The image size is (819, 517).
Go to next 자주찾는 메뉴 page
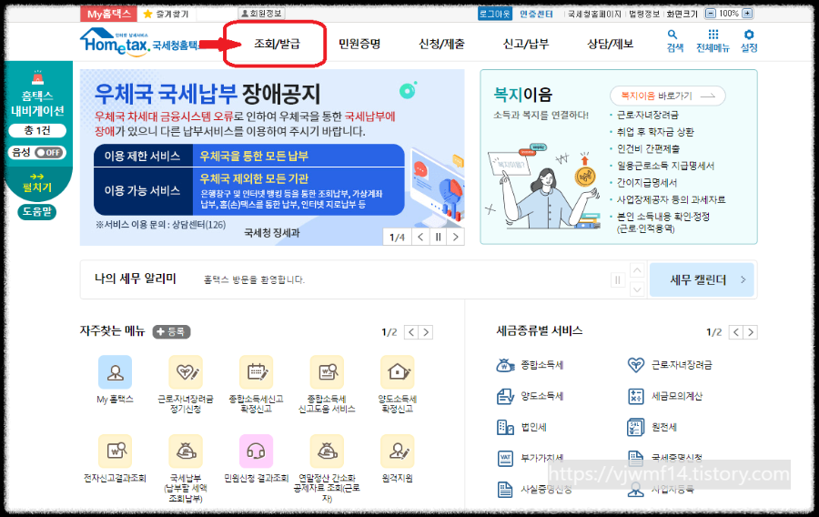(426, 332)
